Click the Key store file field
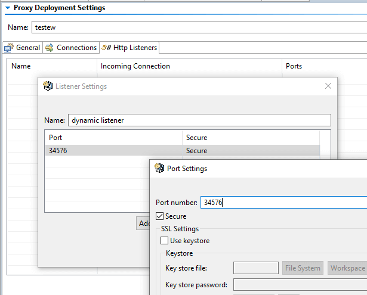Screen dimensions: 367x295 [256, 268]
